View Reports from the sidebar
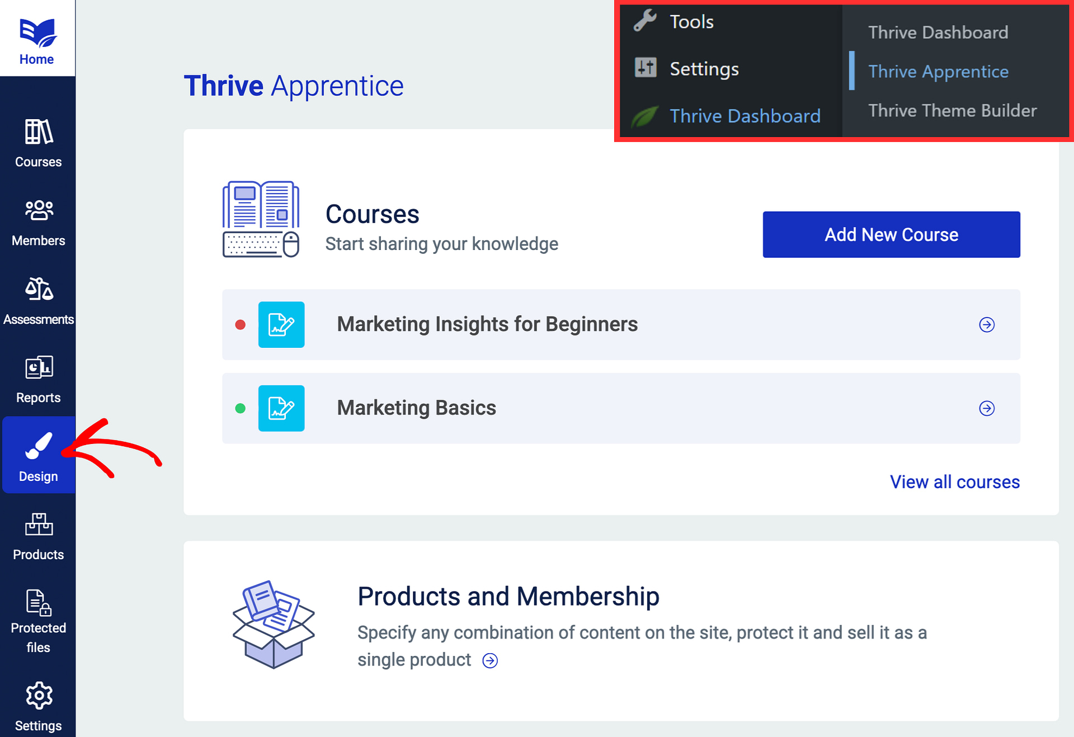1074x737 pixels. 37,379
